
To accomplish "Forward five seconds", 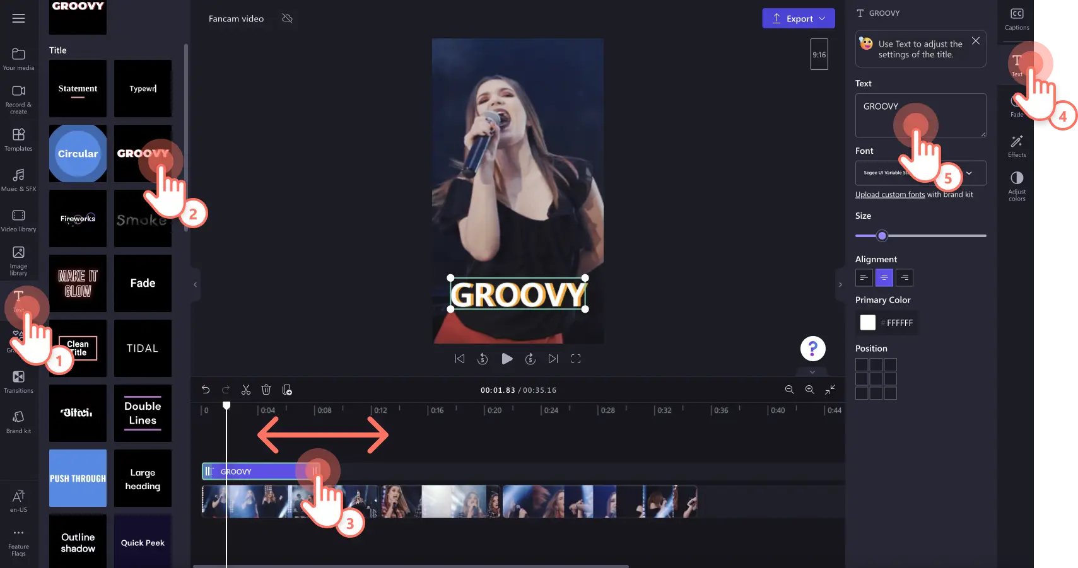I will click(x=530, y=359).
